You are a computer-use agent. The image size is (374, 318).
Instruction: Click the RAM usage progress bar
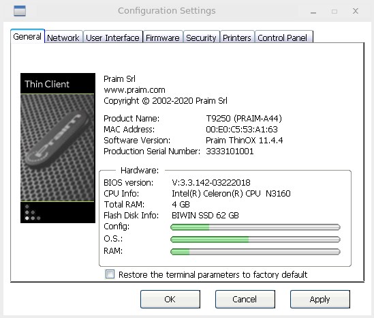point(255,251)
